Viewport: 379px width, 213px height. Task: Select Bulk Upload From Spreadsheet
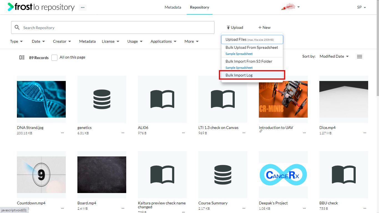[252, 47]
